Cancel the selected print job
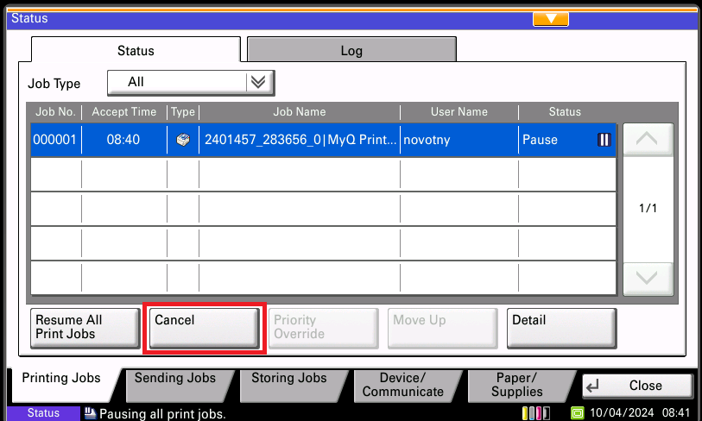 point(205,327)
